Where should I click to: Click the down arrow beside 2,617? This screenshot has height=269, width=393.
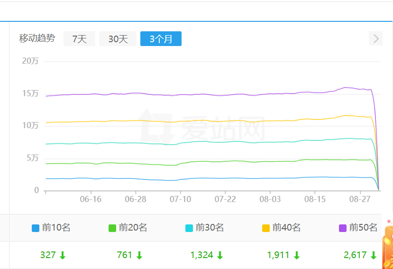[x=374, y=255]
